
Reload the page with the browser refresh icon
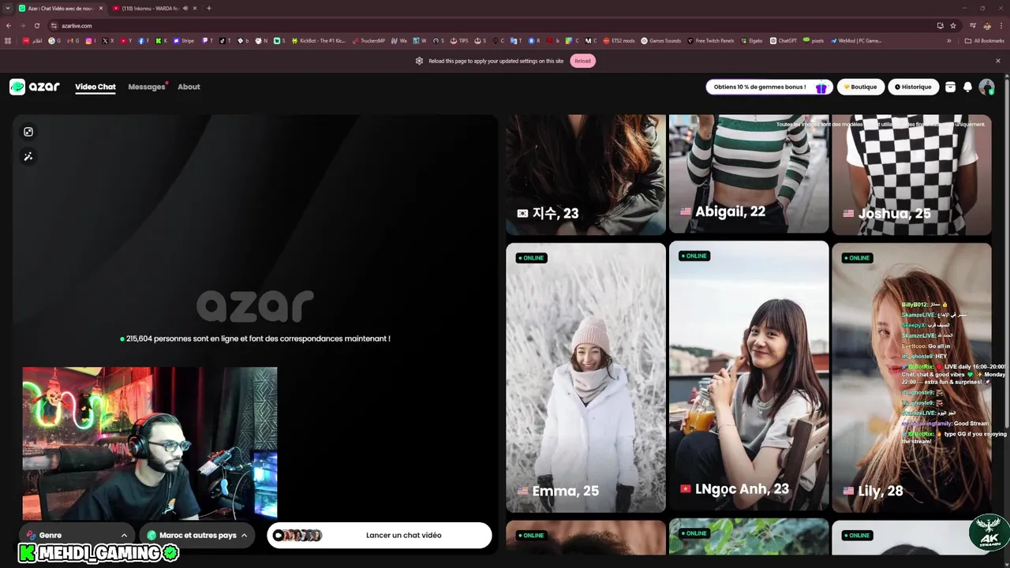36,25
